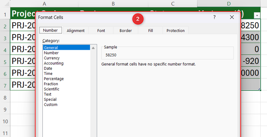
Task: Open the Font tab
Action: pos(101,31)
